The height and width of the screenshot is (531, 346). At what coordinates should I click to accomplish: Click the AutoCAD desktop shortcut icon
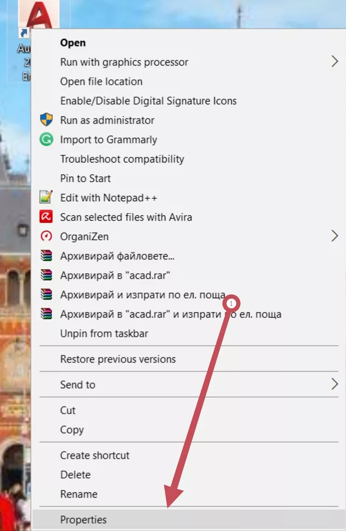click(39, 15)
